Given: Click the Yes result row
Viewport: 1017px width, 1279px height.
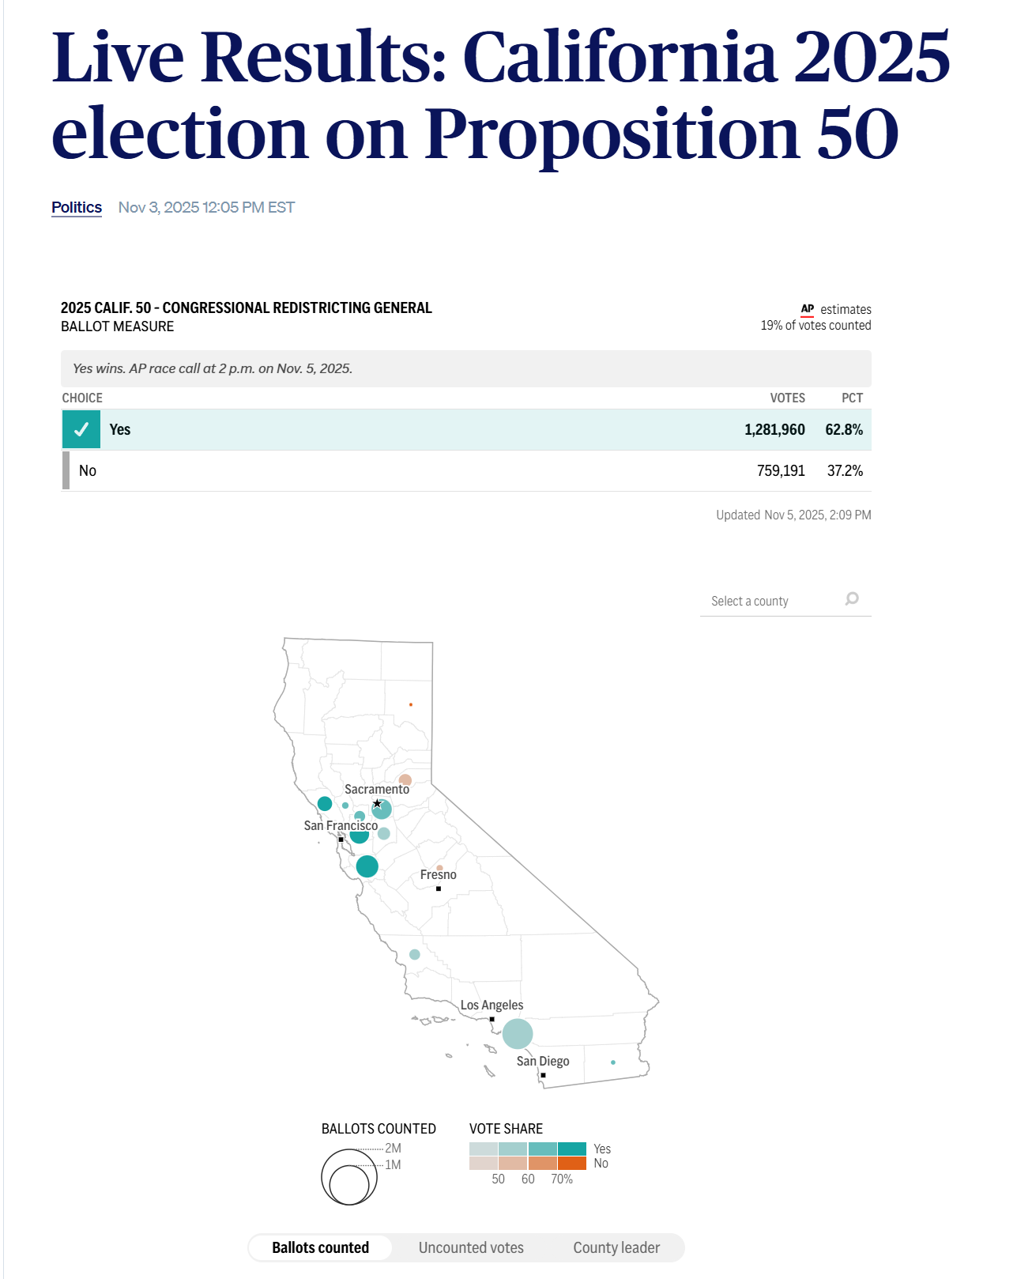Looking at the screenshot, I should coord(466,429).
